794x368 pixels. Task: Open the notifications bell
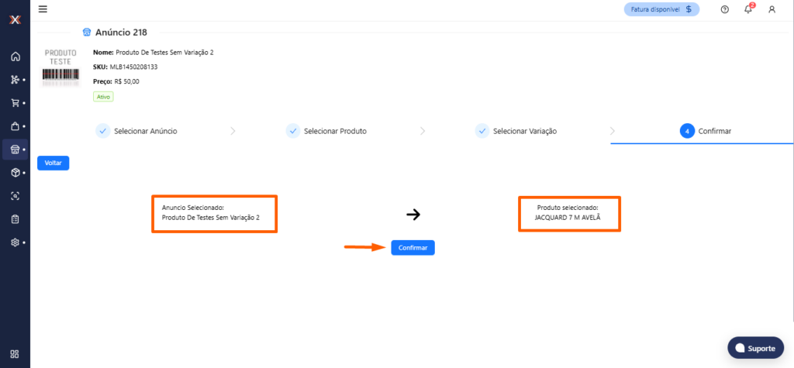point(748,9)
